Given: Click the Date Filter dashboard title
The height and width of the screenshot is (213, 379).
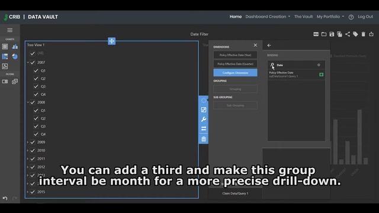Looking at the screenshot, I should [x=199, y=34].
